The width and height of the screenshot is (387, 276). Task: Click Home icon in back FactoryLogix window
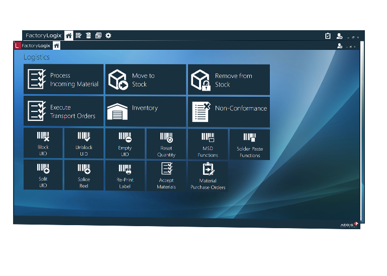(69, 36)
